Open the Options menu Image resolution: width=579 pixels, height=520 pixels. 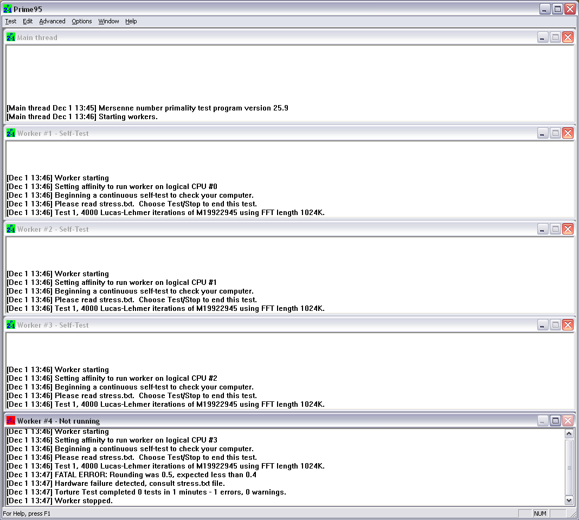coord(82,22)
